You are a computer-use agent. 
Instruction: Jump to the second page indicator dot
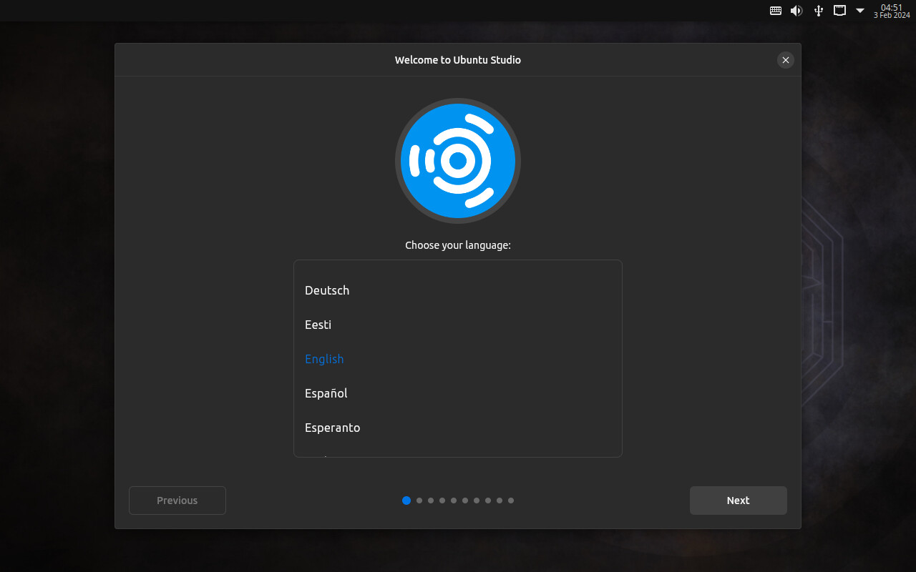point(419,500)
